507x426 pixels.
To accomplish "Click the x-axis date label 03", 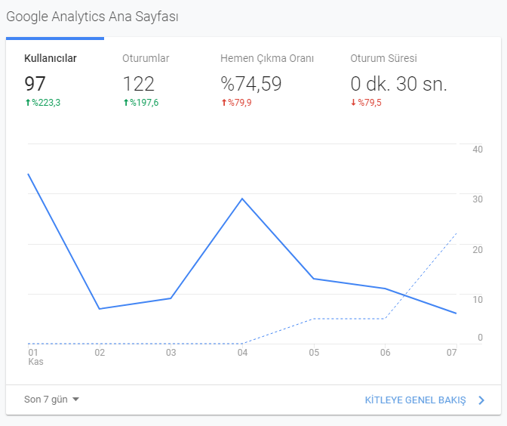I will click(171, 353).
